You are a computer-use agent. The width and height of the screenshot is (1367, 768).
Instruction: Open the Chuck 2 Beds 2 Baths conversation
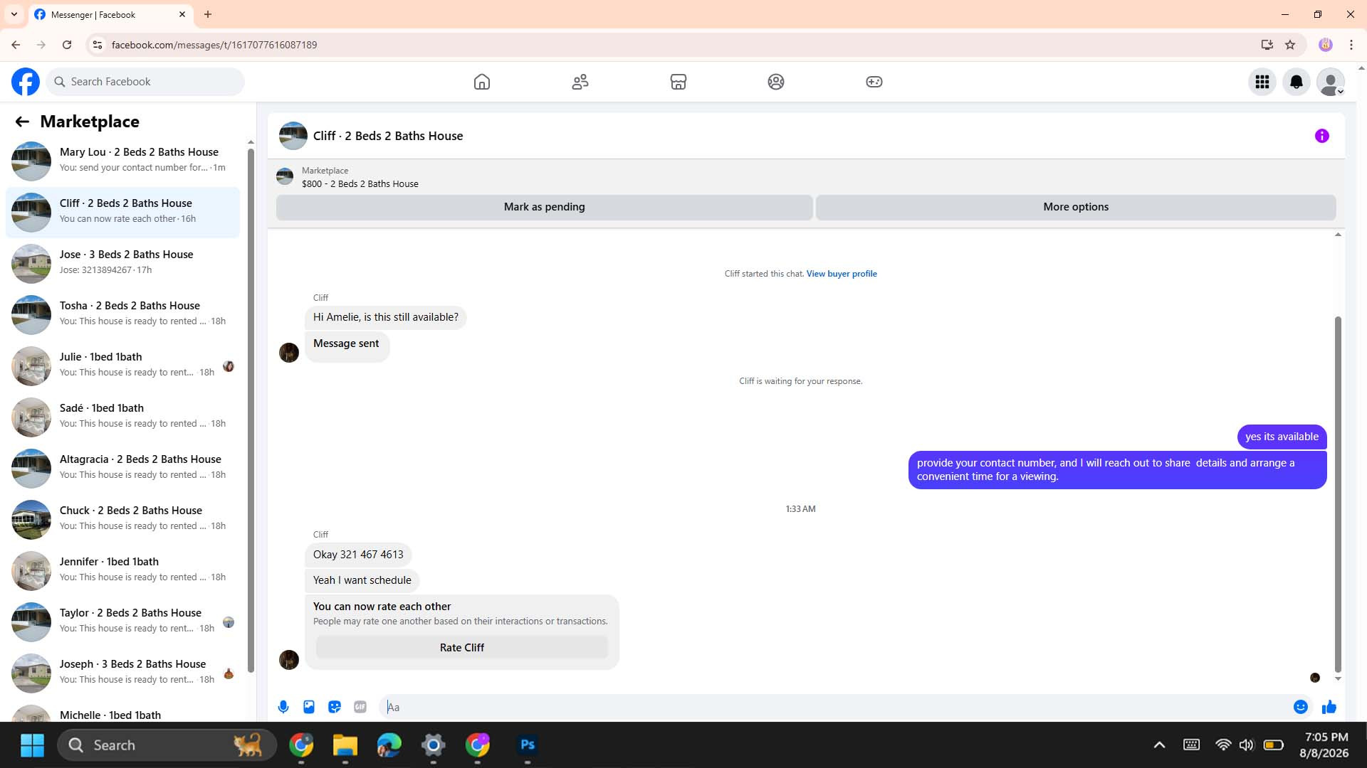point(123,519)
